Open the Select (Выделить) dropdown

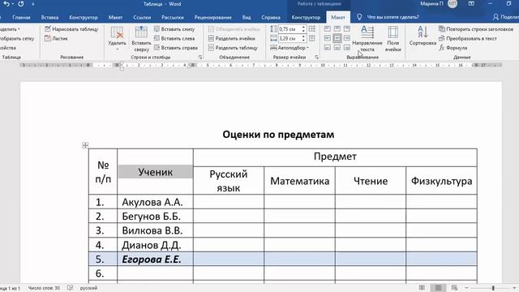click(x=10, y=29)
